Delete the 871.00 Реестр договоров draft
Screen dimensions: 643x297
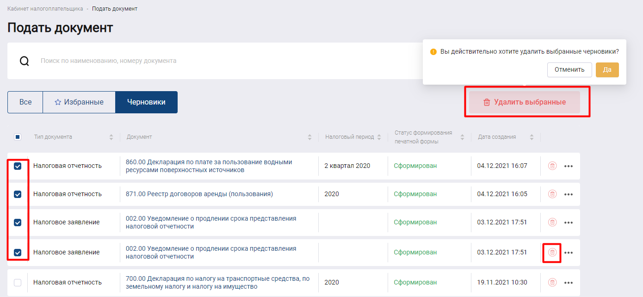[x=552, y=194]
